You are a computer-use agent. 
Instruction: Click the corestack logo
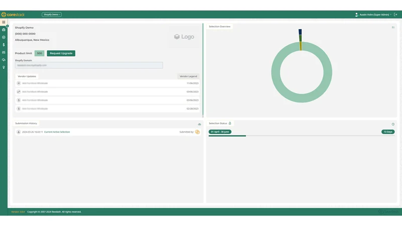13,15
